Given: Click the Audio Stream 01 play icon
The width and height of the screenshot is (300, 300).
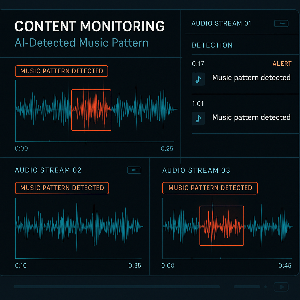Looking at the screenshot, I should click(281, 23).
